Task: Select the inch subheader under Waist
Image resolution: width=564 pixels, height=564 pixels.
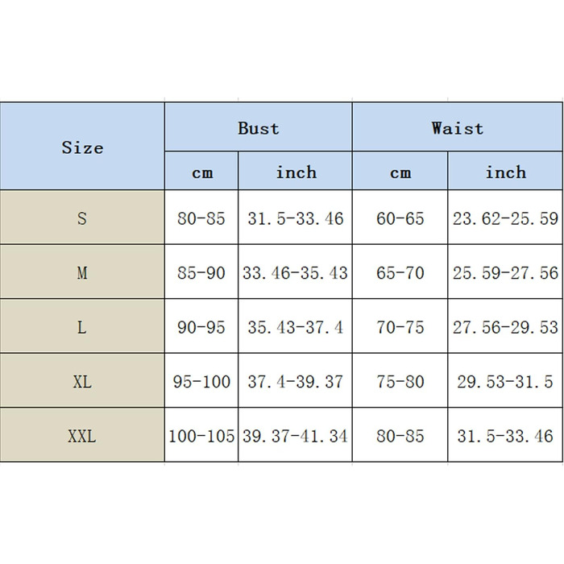Action: click(x=505, y=172)
